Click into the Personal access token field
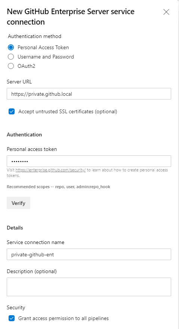Screen dimensions: 179x329 pyautogui.click(x=89, y=161)
